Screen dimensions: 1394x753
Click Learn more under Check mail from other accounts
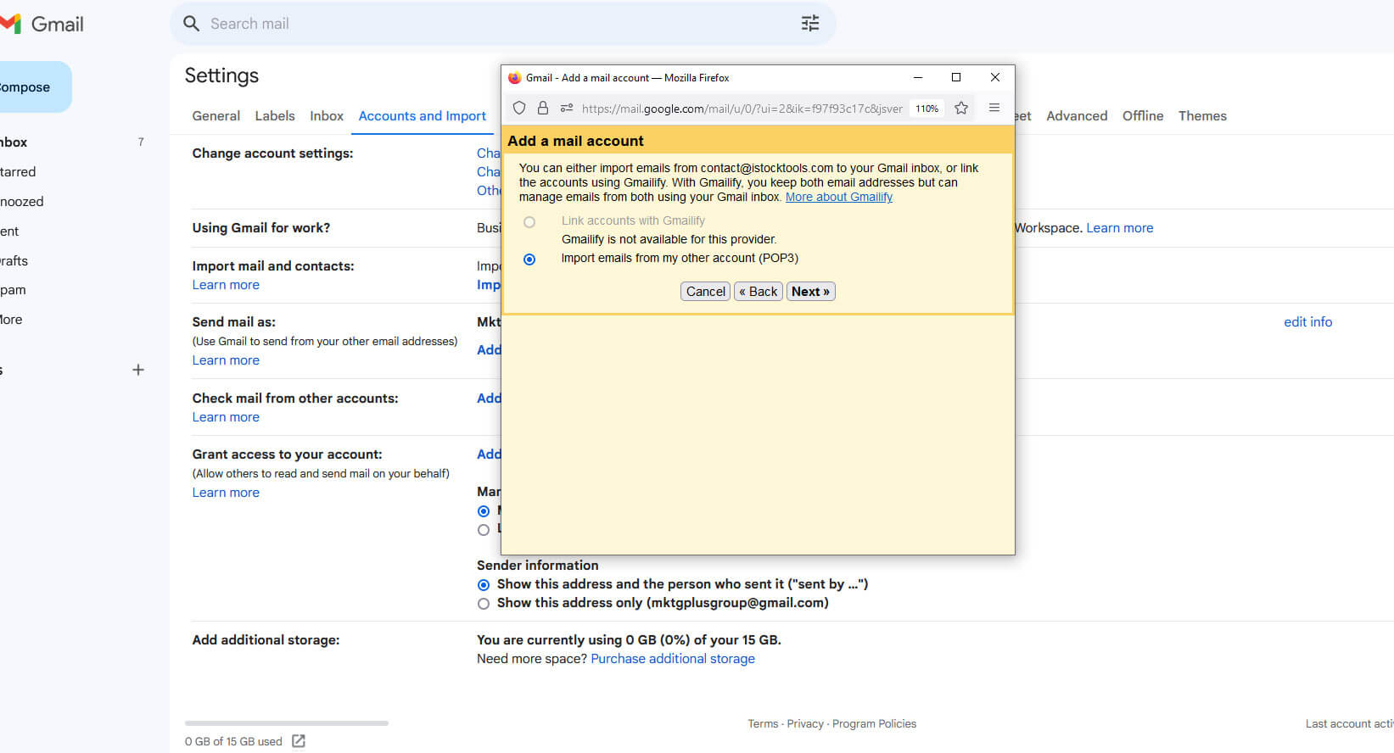coord(226,417)
